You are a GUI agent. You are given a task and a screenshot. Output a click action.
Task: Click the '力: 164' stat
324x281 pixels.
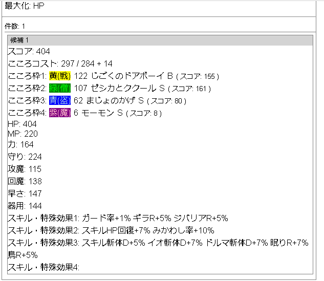20,144
